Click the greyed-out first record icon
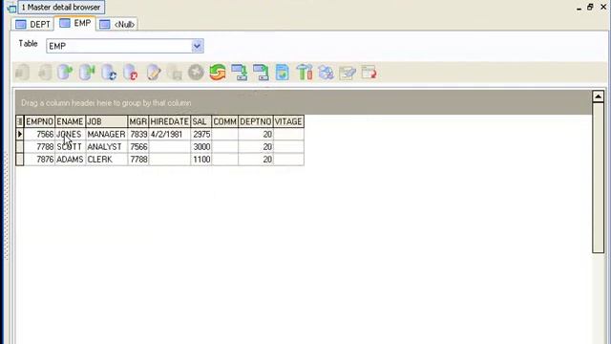 [23, 73]
